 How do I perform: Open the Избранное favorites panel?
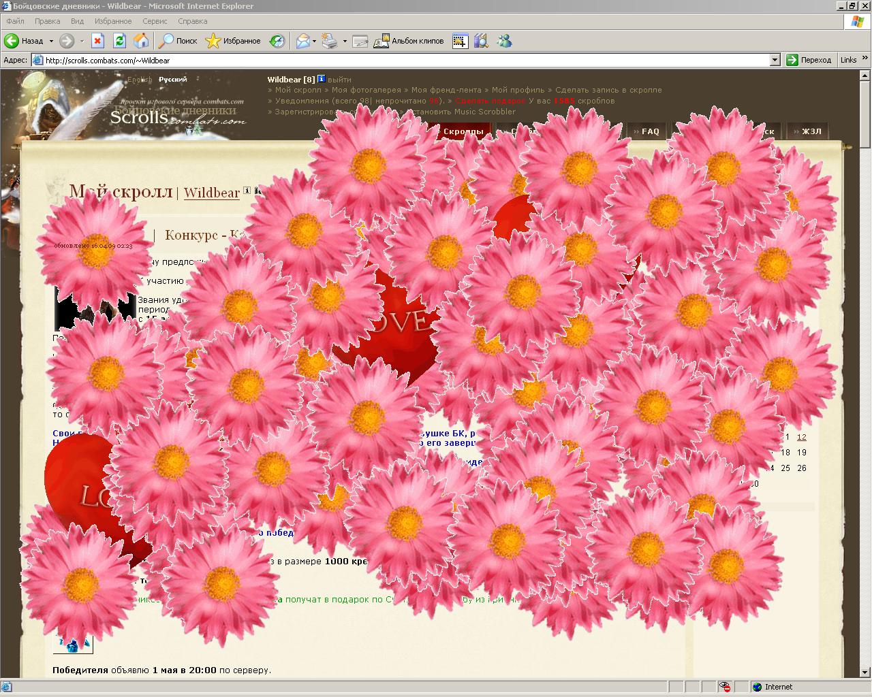coord(233,41)
